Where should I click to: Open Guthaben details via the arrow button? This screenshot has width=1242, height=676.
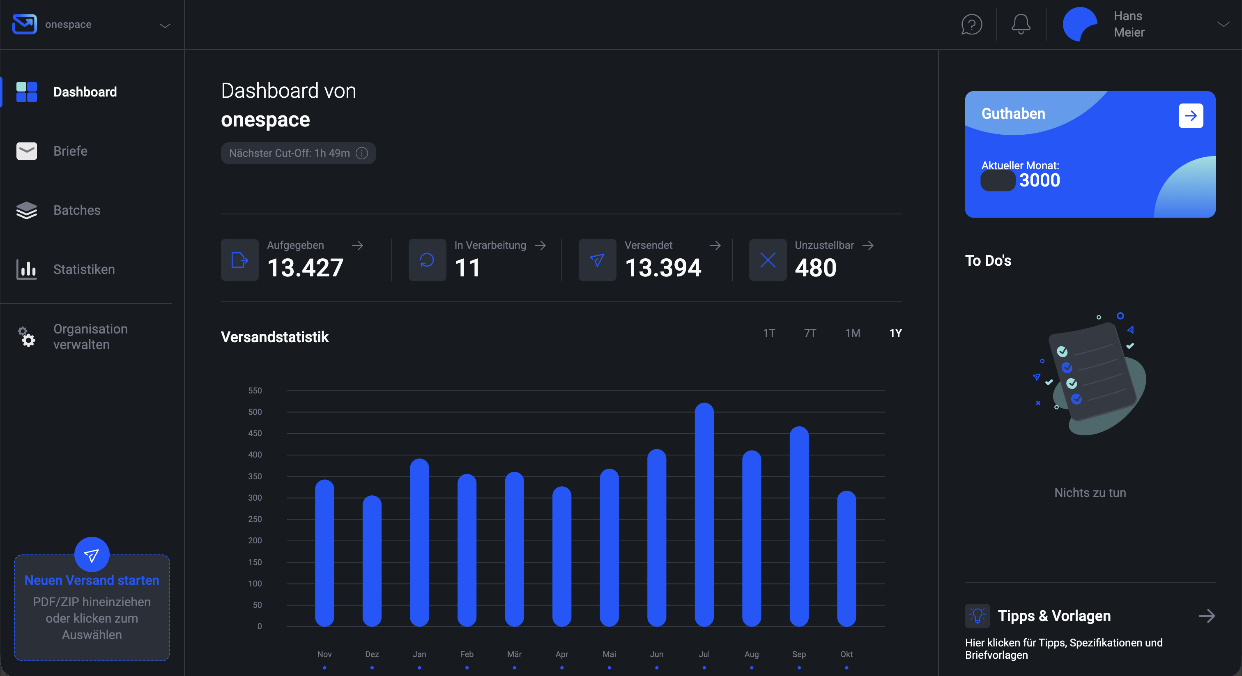pyautogui.click(x=1190, y=116)
